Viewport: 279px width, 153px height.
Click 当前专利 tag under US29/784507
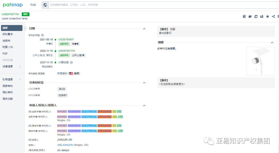tap(64, 44)
